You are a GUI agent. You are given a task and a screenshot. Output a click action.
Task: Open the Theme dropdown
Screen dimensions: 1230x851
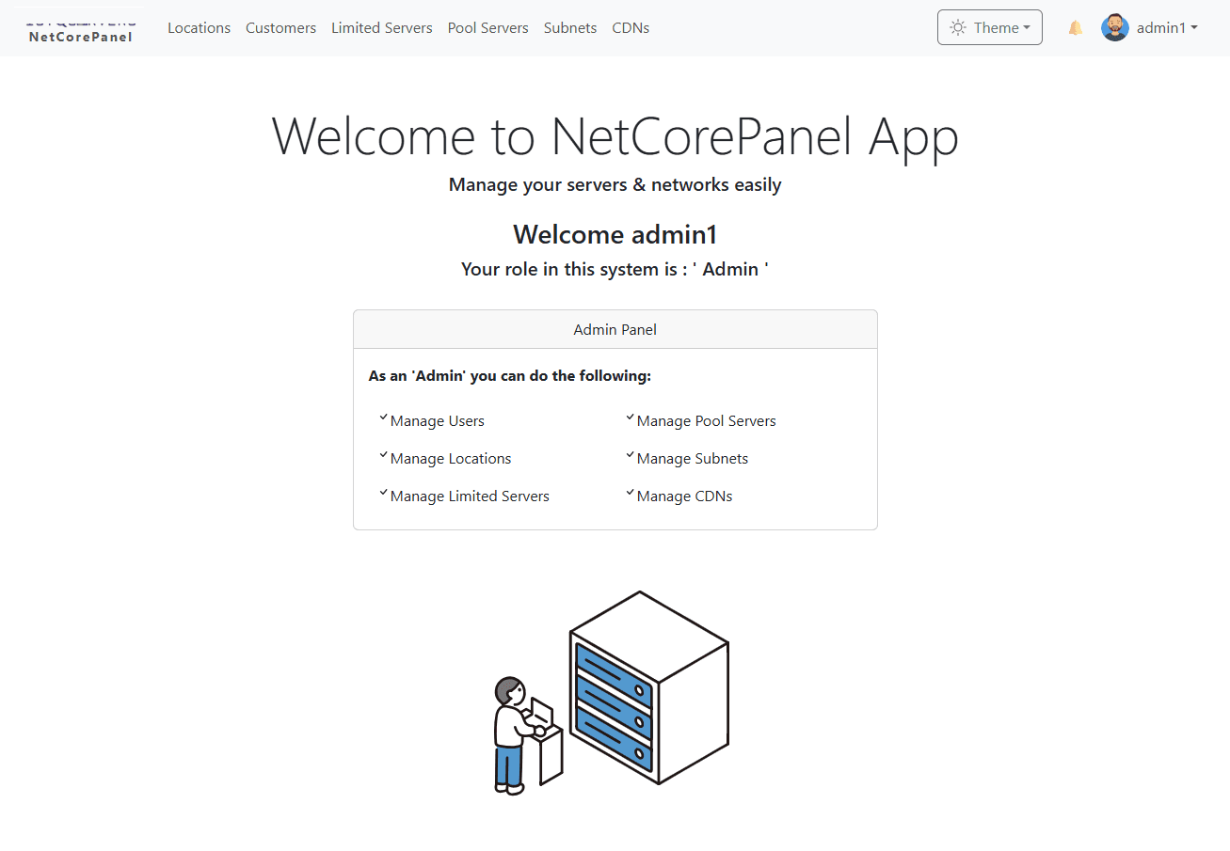[990, 27]
